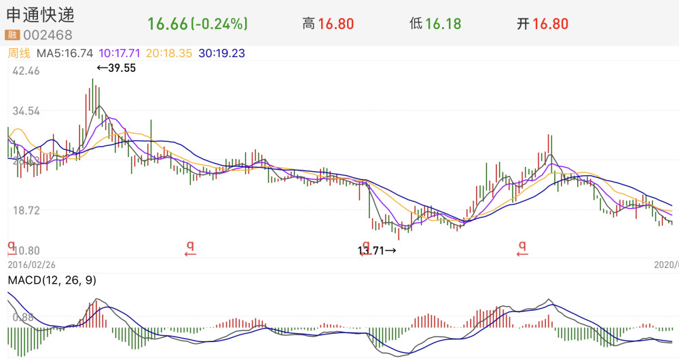Click the 42.46 y-axis label
Image resolution: width=679 pixels, height=359 pixels.
tap(26, 71)
